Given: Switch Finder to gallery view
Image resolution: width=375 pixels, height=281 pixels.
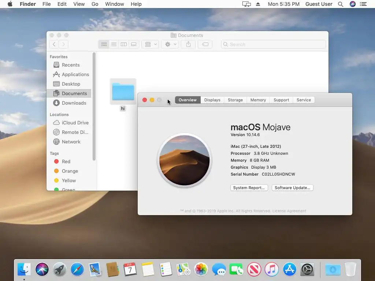Looking at the screenshot, I should (x=134, y=44).
